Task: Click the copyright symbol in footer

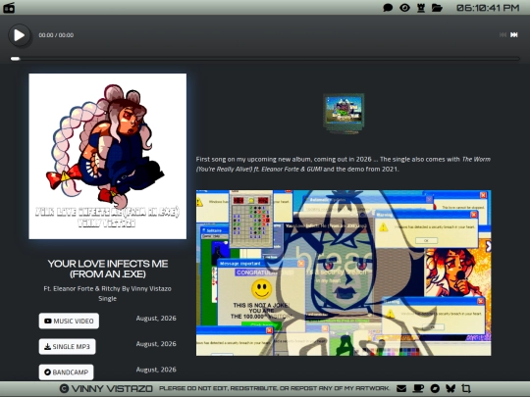Action: click(x=64, y=388)
